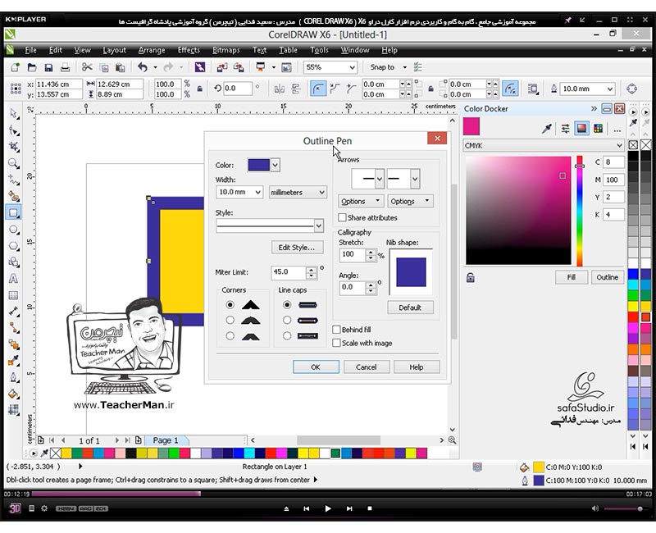Click the Import icon in toolbar
The height and width of the screenshot is (533, 656).
click(x=221, y=67)
